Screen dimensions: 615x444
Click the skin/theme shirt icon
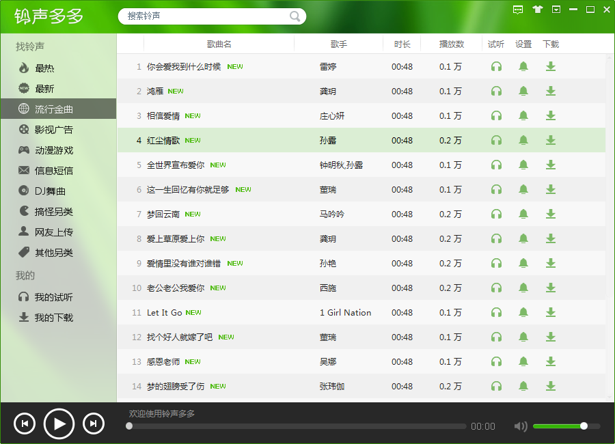(537, 10)
